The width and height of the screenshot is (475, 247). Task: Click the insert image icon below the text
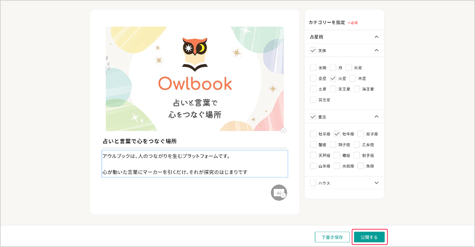[x=278, y=193]
